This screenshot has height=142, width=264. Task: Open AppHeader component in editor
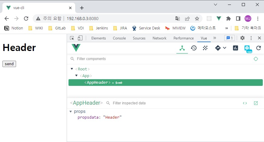coord(256,103)
